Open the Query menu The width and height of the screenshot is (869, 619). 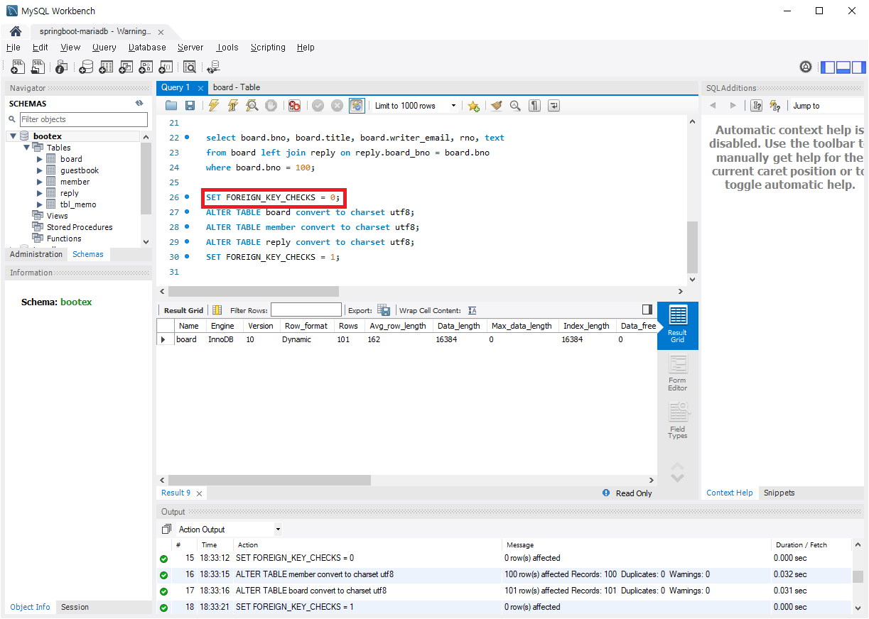tap(104, 48)
